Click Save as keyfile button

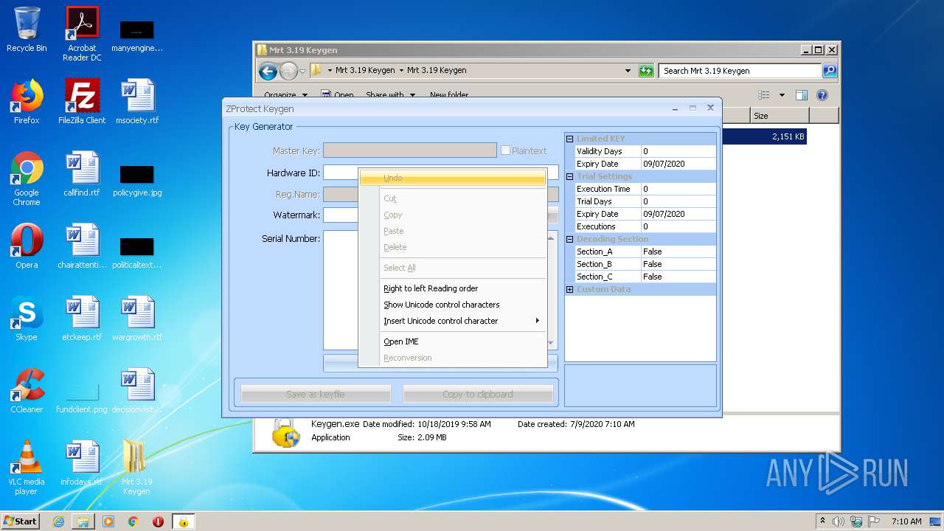click(316, 394)
